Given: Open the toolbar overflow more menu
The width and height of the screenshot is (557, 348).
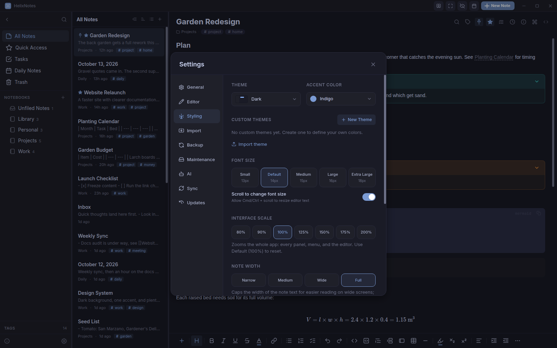Looking at the screenshot, I should point(518,341).
